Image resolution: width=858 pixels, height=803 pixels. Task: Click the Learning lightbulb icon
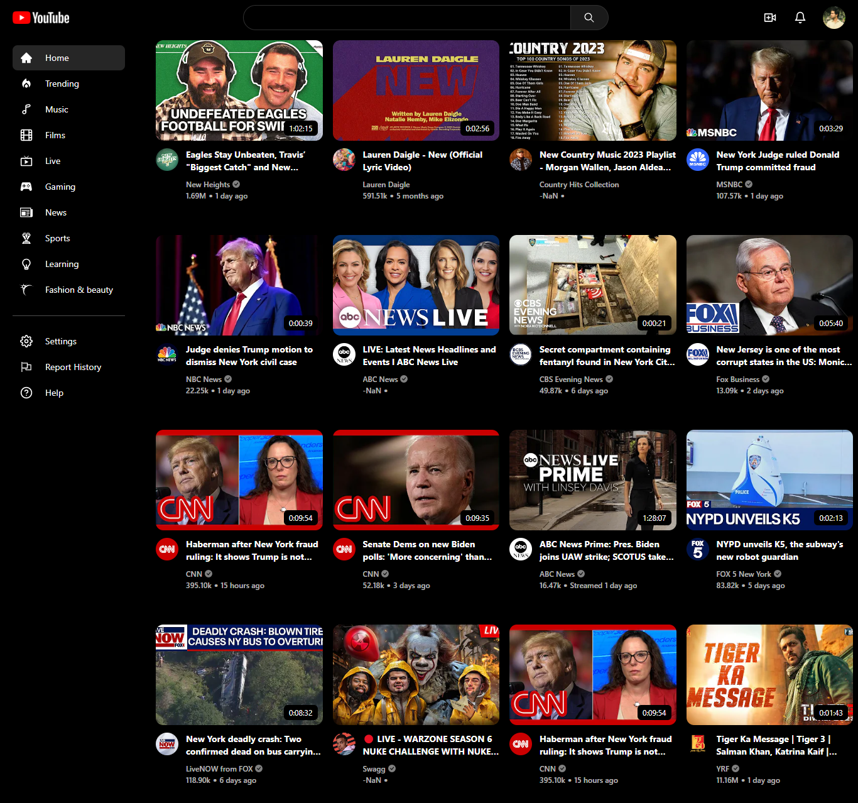26,264
